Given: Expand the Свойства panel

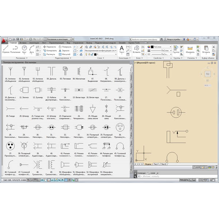Looking at the screenshot, I should (x=158, y=58).
